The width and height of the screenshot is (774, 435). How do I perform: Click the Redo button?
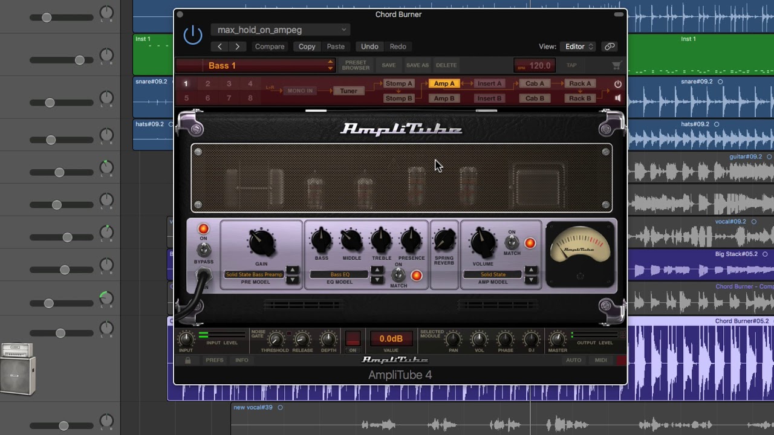coord(398,47)
